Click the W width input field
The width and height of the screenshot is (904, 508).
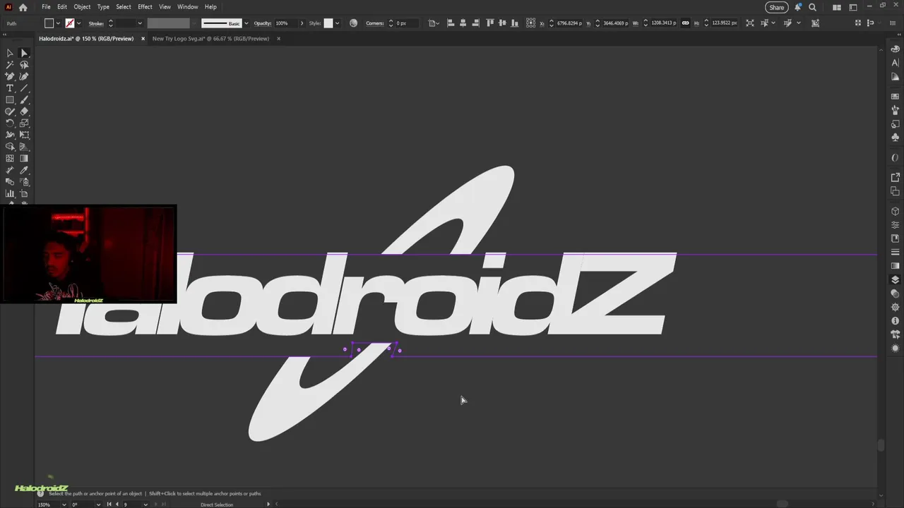point(663,23)
